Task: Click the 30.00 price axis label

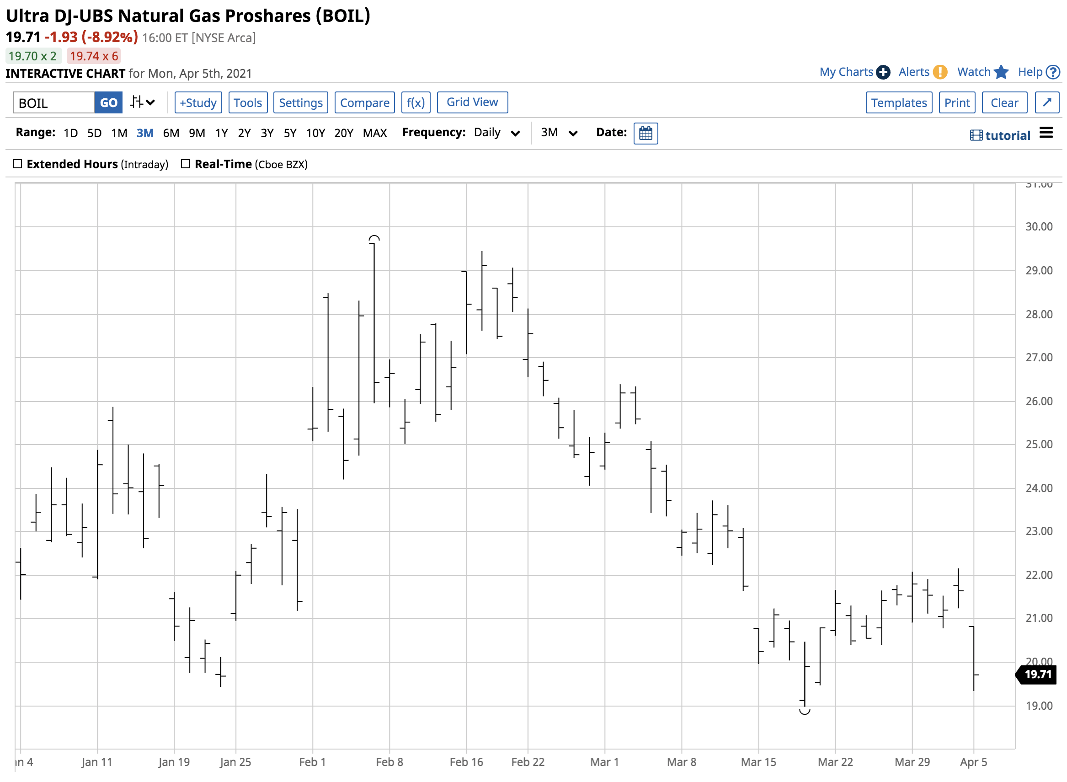Action: (x=1039, y=227)
